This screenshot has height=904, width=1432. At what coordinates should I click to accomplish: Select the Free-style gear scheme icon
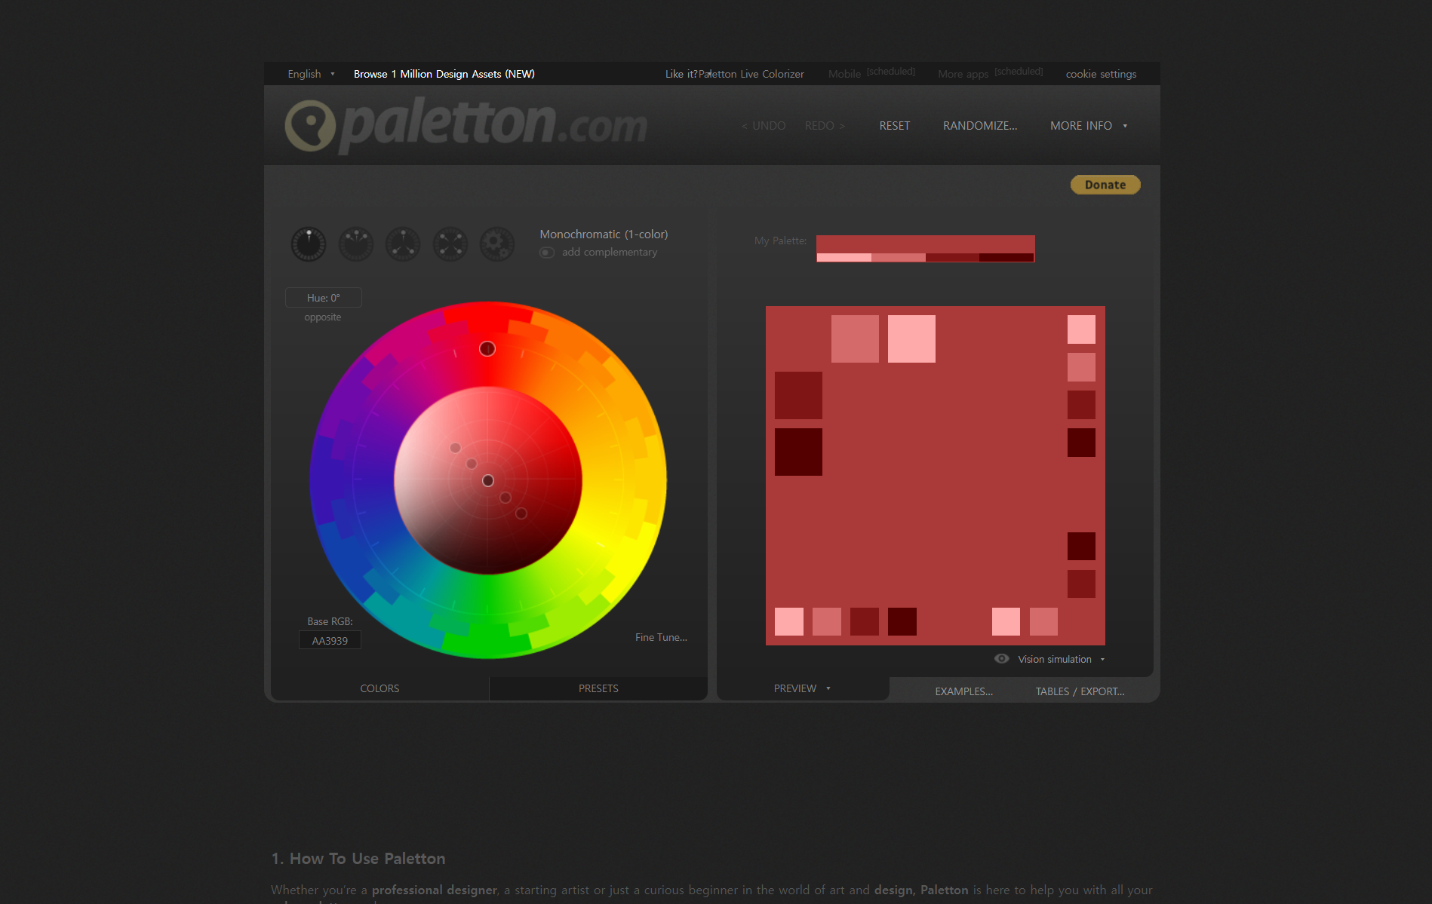pos(497,244)
